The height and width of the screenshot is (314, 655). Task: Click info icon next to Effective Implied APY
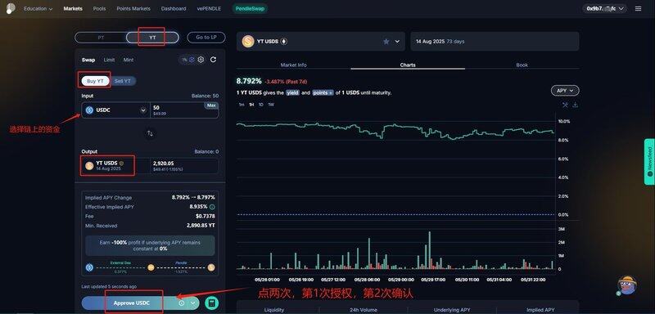tap(212, 207)
